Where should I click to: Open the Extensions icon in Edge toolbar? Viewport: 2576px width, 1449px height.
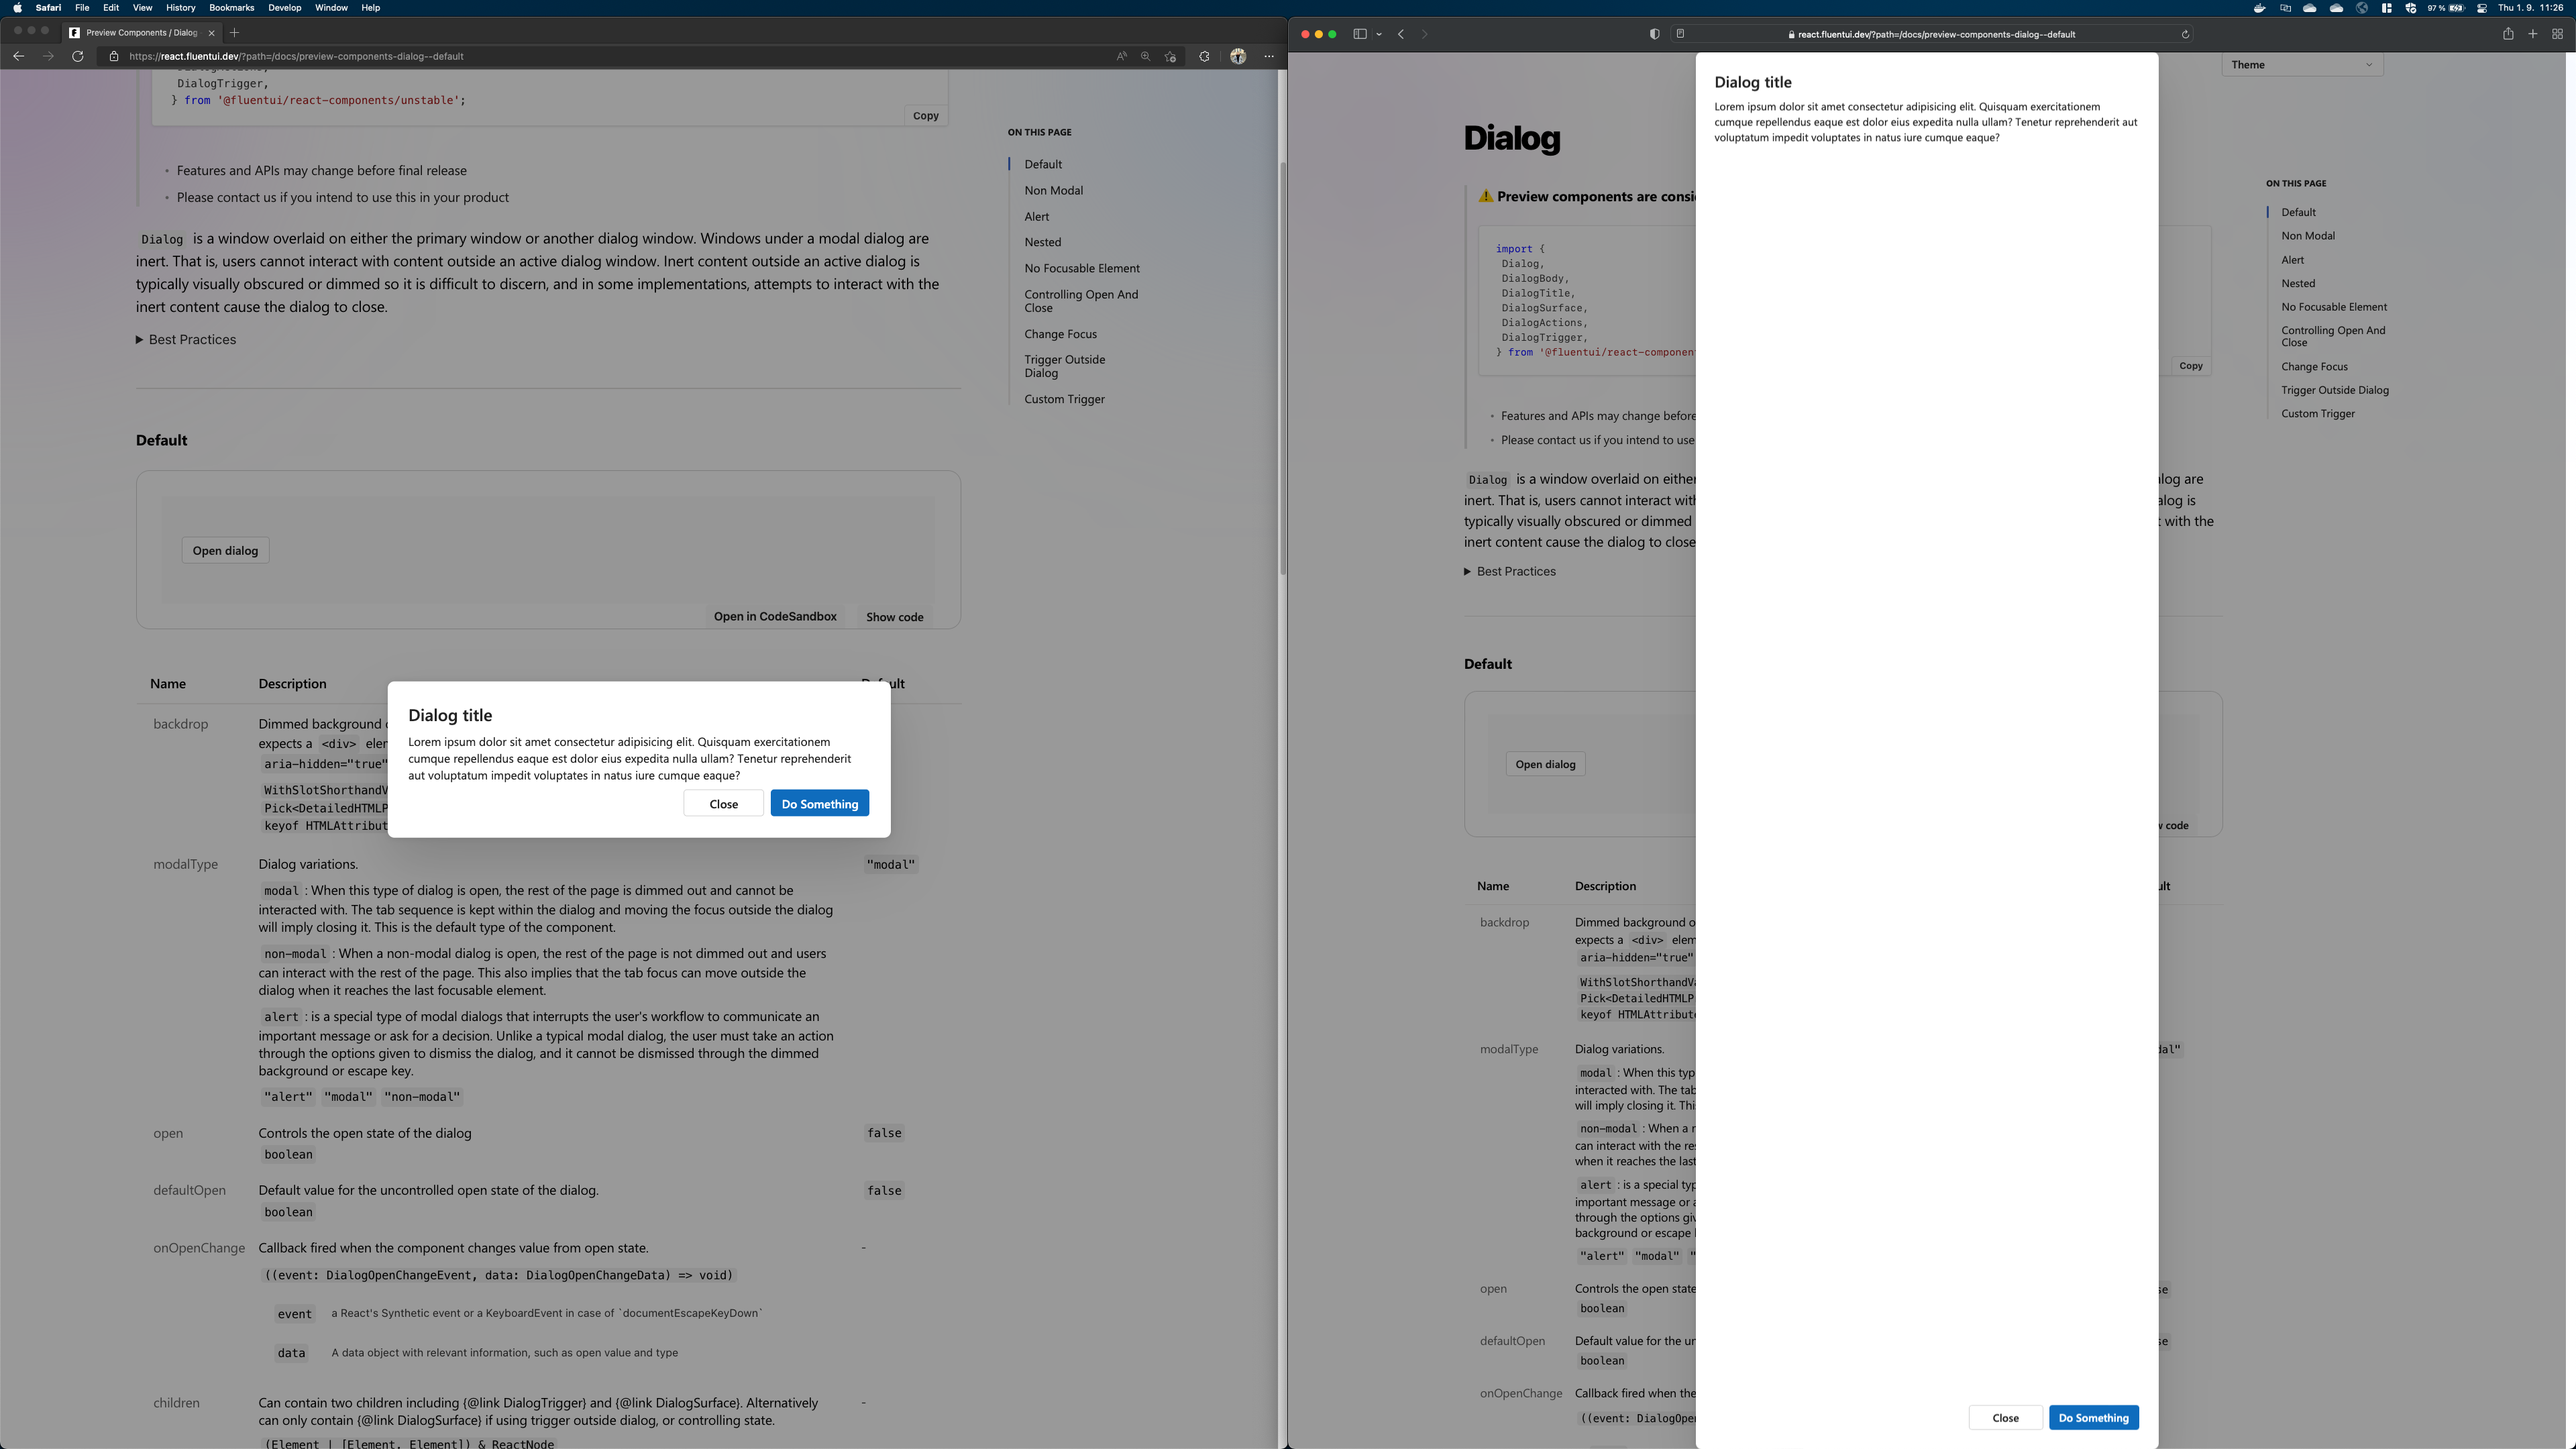(1205, 57)
